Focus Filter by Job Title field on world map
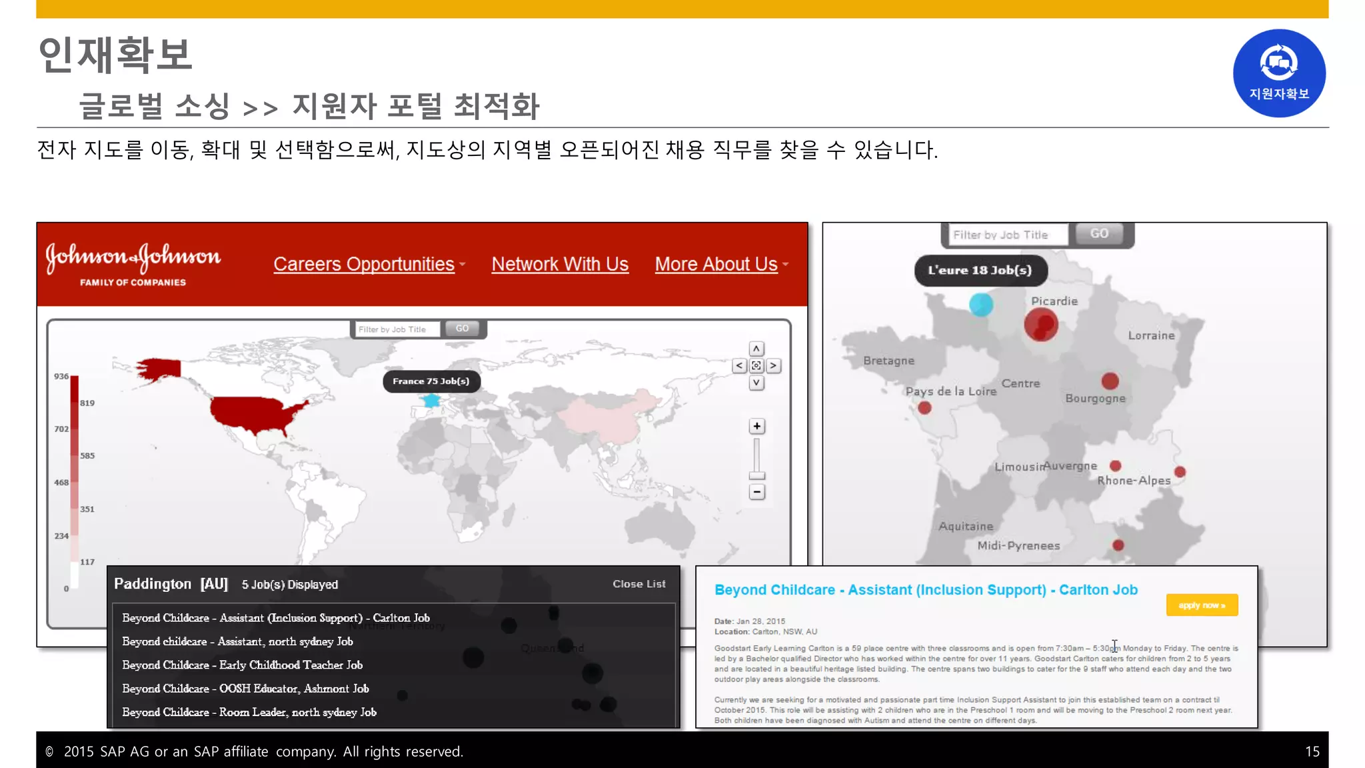Screen dimensions: 1365x768 pyautogui.click(x=397, y=329)
